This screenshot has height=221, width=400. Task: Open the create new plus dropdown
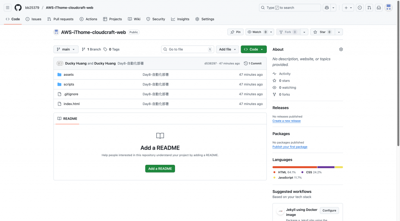[x=348, y=8]
